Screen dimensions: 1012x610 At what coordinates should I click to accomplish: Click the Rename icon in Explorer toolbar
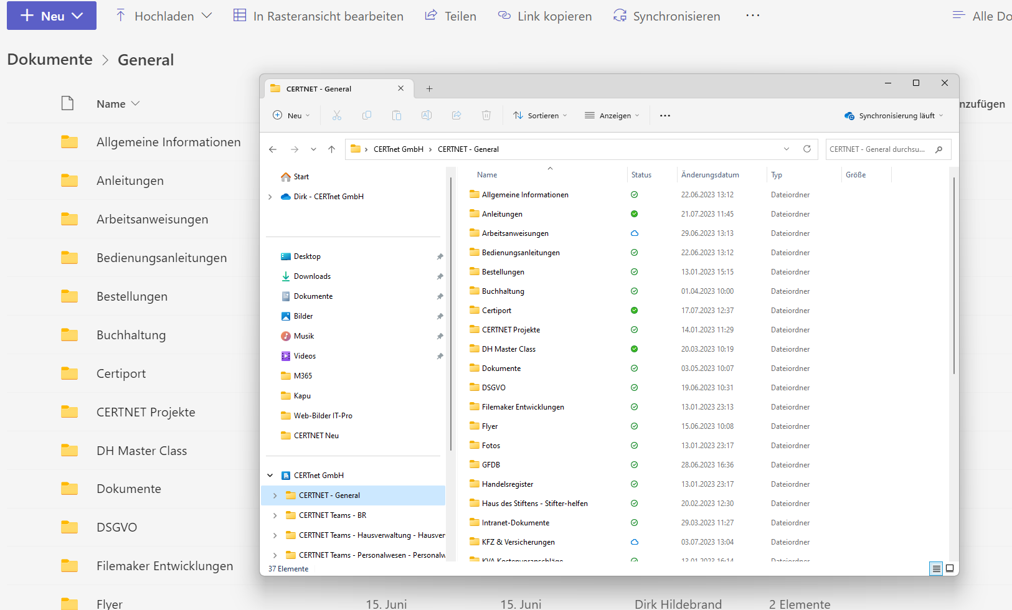[427, 115]
